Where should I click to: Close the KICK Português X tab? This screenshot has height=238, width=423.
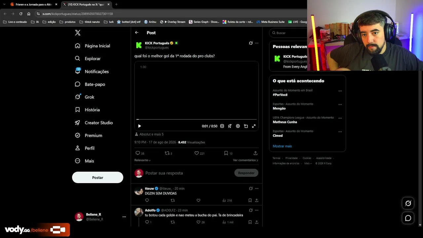click(108, 4)
